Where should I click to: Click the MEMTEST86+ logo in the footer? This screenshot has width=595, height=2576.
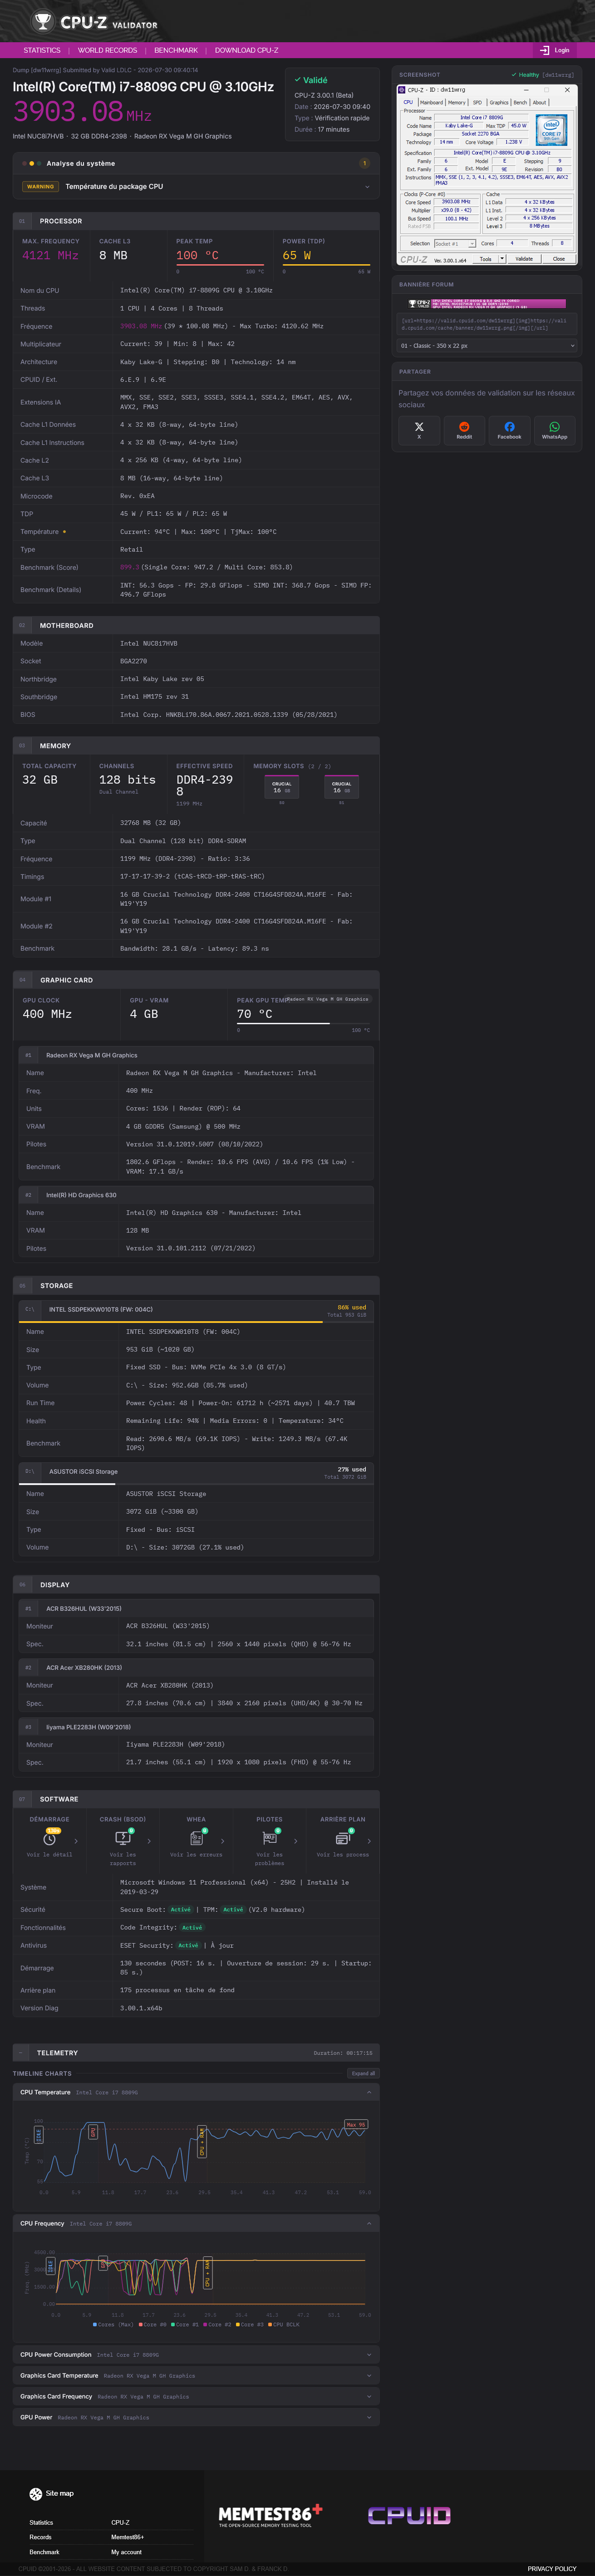tap(270, 2515)
